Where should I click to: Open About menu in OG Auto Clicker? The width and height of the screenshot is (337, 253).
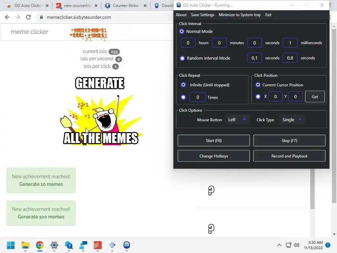click(x=181, y=15)
